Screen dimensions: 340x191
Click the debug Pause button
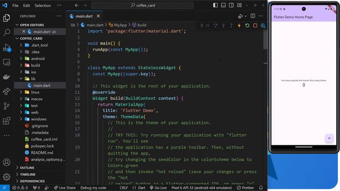pyautogui.click(x=208, y=25)
